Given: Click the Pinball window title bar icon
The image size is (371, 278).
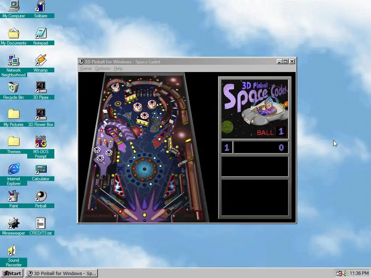Looking at the screenshot, I should coord(81,62).
